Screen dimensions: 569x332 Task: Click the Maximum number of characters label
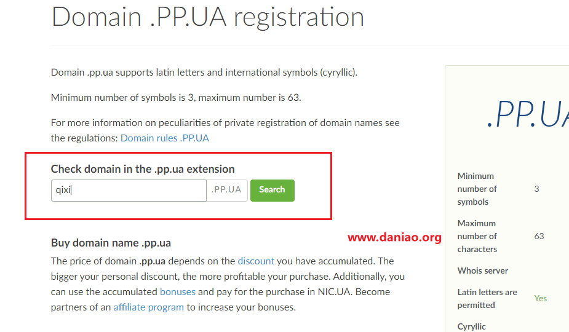click(477, 236)
